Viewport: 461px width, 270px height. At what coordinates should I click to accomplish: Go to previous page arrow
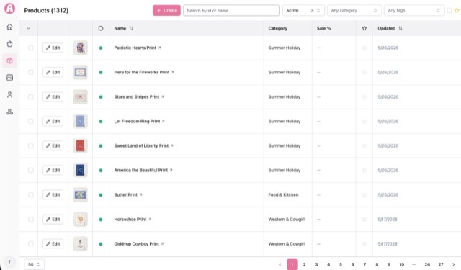click(x=280, y=264)
